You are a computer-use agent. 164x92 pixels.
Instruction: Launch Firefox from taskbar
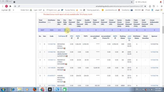(35, 89)
